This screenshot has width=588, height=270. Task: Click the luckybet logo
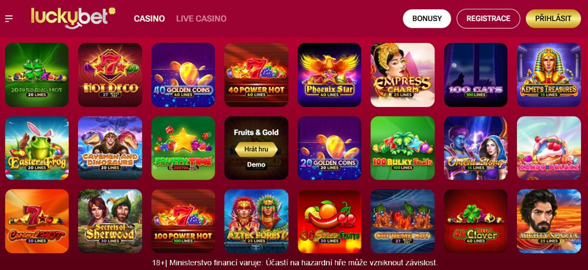pyautogui.click(x=73, y=18)
